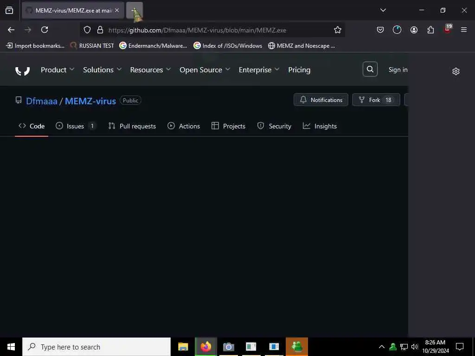Image resolution: width=475 pixels, height=356 pixels.
Task: Click the GitHub logo in the header
Action: pos(22,70)
